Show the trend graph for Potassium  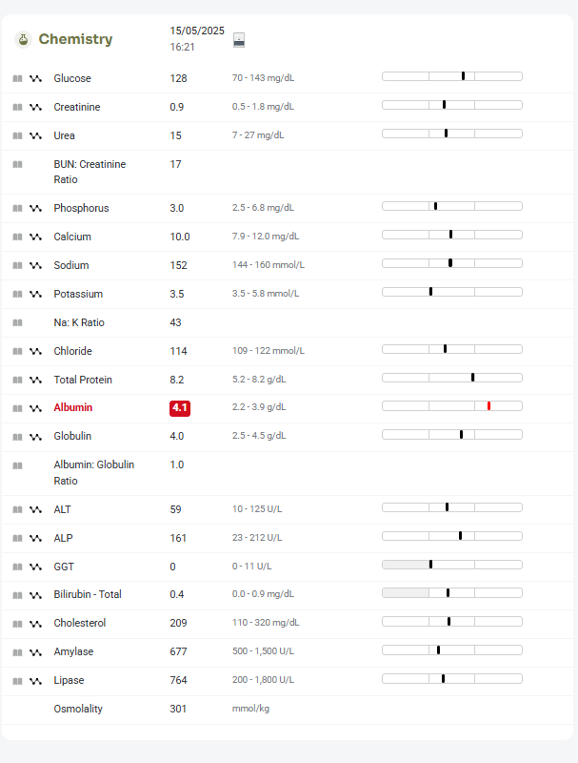tap(35, 294)
